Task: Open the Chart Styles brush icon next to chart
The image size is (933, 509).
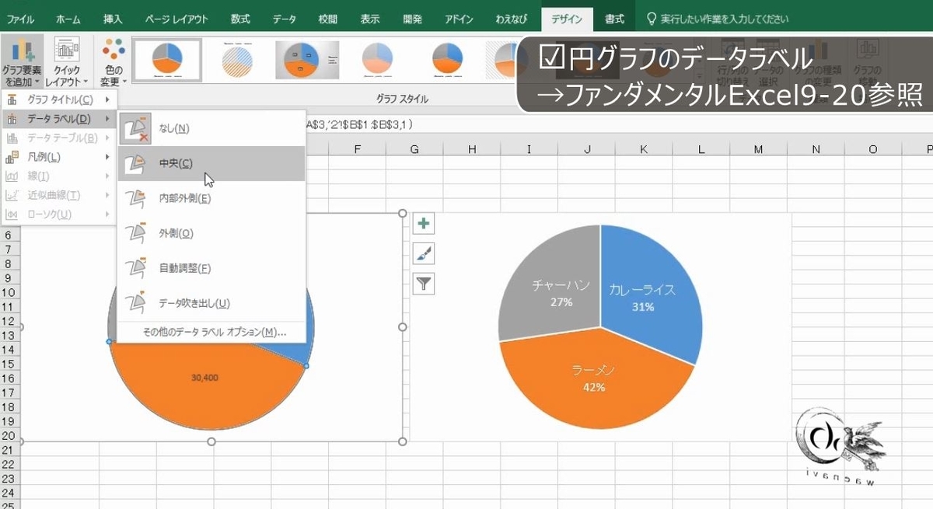Action: tap(422, 254)
